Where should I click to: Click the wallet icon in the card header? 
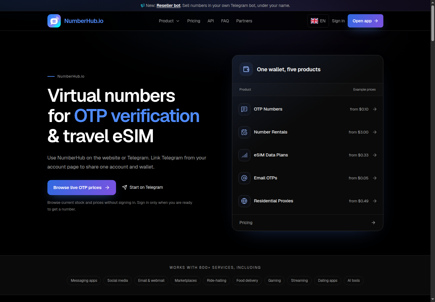246,69
